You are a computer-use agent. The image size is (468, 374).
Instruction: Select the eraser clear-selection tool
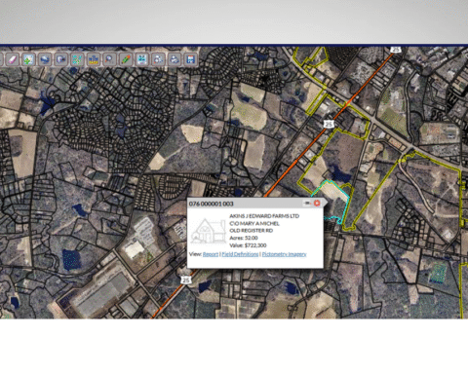12,59
